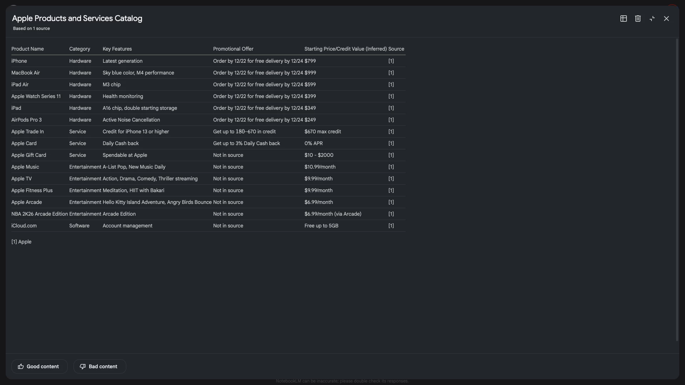Click the $670 max credit cell
Viewport: 685px width, 385px height.
(x=323, y=132)
